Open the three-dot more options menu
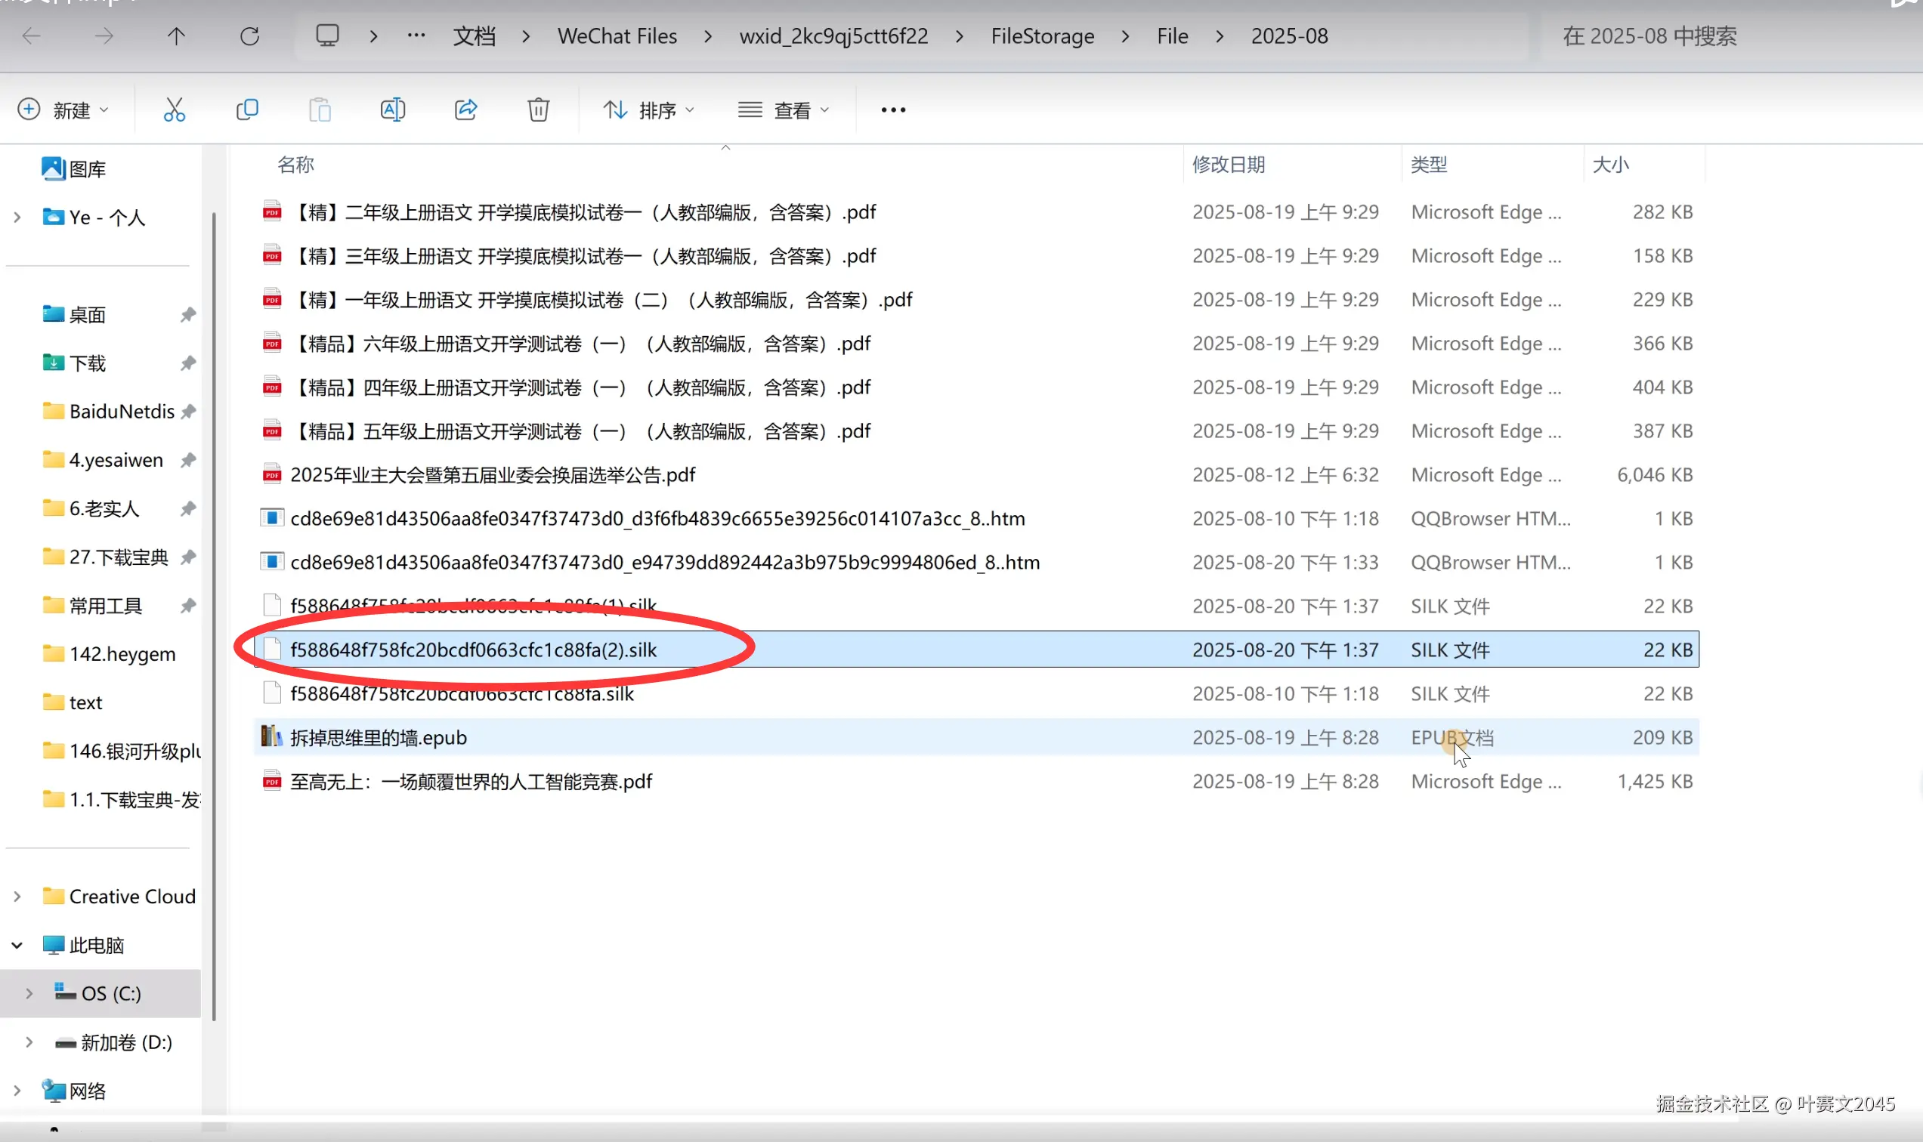Screen dimensions: 1923x1142 (893, 110)
